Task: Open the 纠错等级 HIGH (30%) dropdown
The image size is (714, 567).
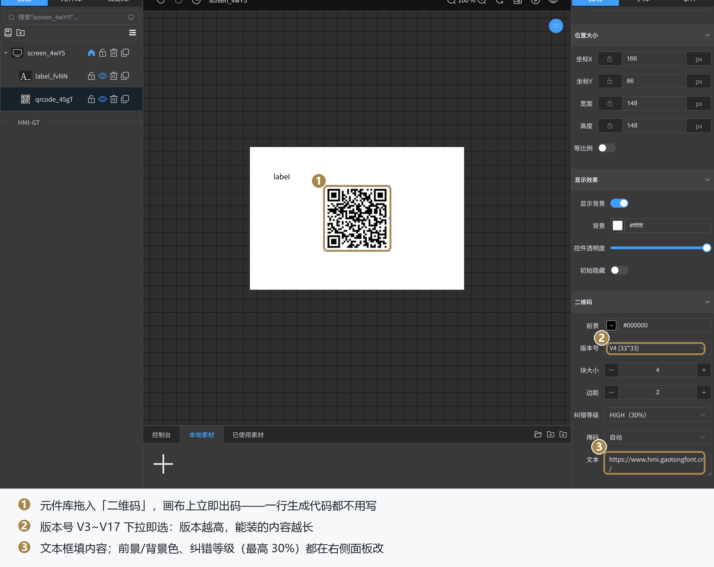Action: (658, 415)
